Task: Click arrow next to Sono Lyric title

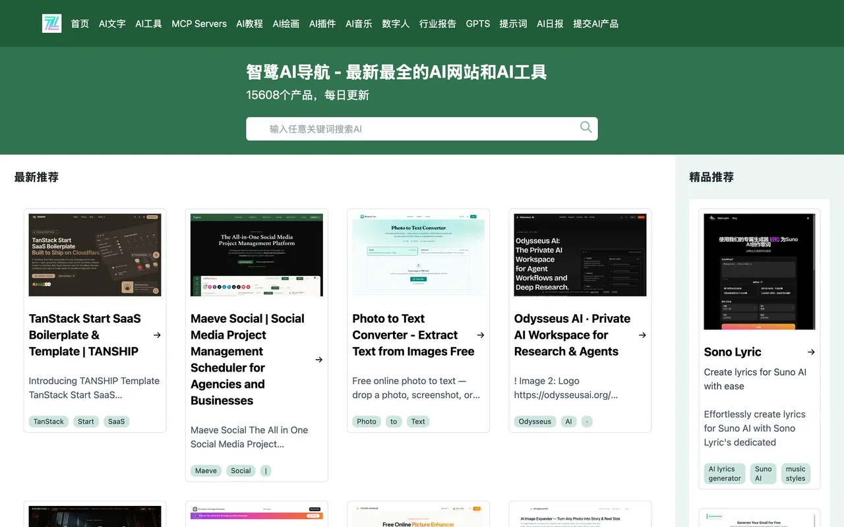Action: click(811, 352)
